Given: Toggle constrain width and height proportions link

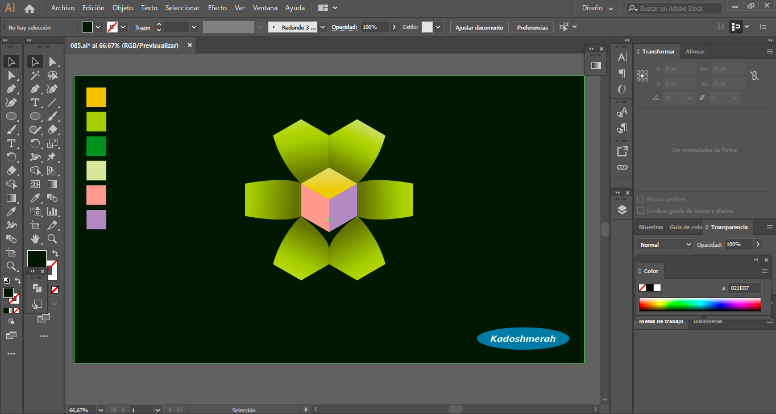Looking at the screenshot, I should [x=754, y=76].
